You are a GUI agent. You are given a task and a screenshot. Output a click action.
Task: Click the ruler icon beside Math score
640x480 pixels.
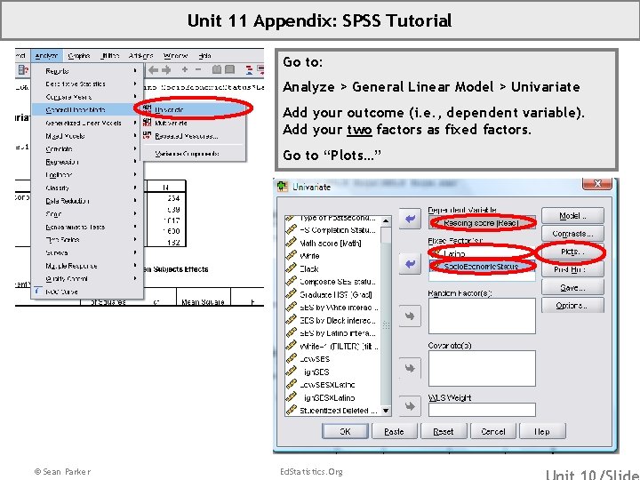pos(291,243)
